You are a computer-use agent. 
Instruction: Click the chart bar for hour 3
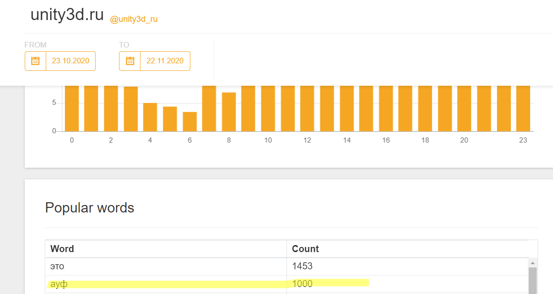click(x=131, y=109)
